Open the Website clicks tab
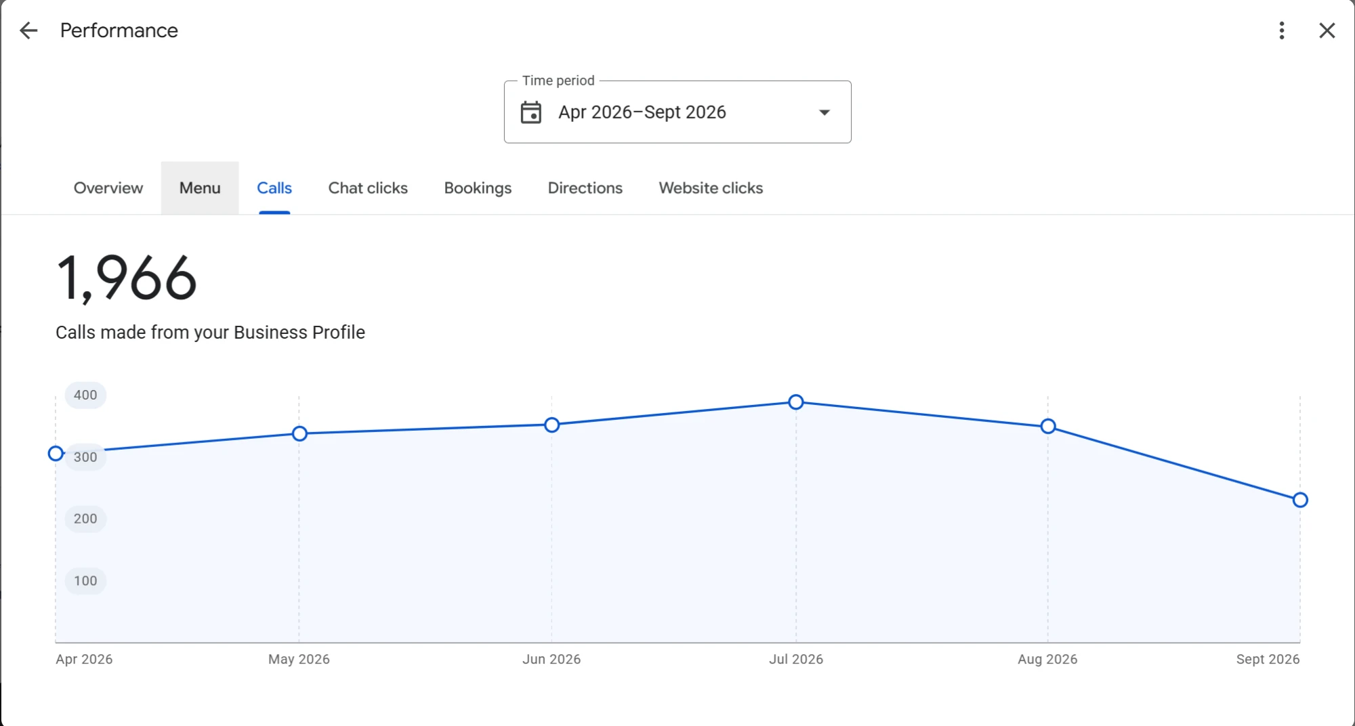The width and height of the screenshot is (1355, 726). (x=711, y=188)
